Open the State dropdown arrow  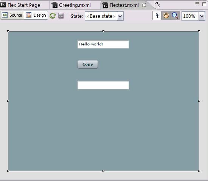pyautogui.click(x=120, y=16)
